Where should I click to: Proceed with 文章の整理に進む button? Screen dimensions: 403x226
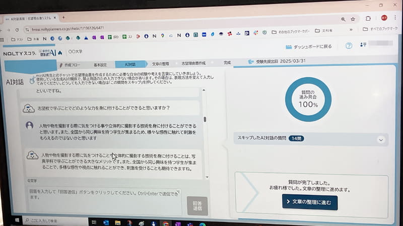[310, 202]
